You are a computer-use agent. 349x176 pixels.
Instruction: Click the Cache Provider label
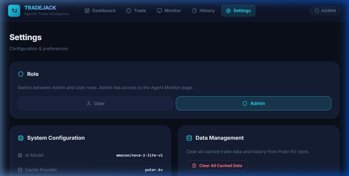point(41,170)
